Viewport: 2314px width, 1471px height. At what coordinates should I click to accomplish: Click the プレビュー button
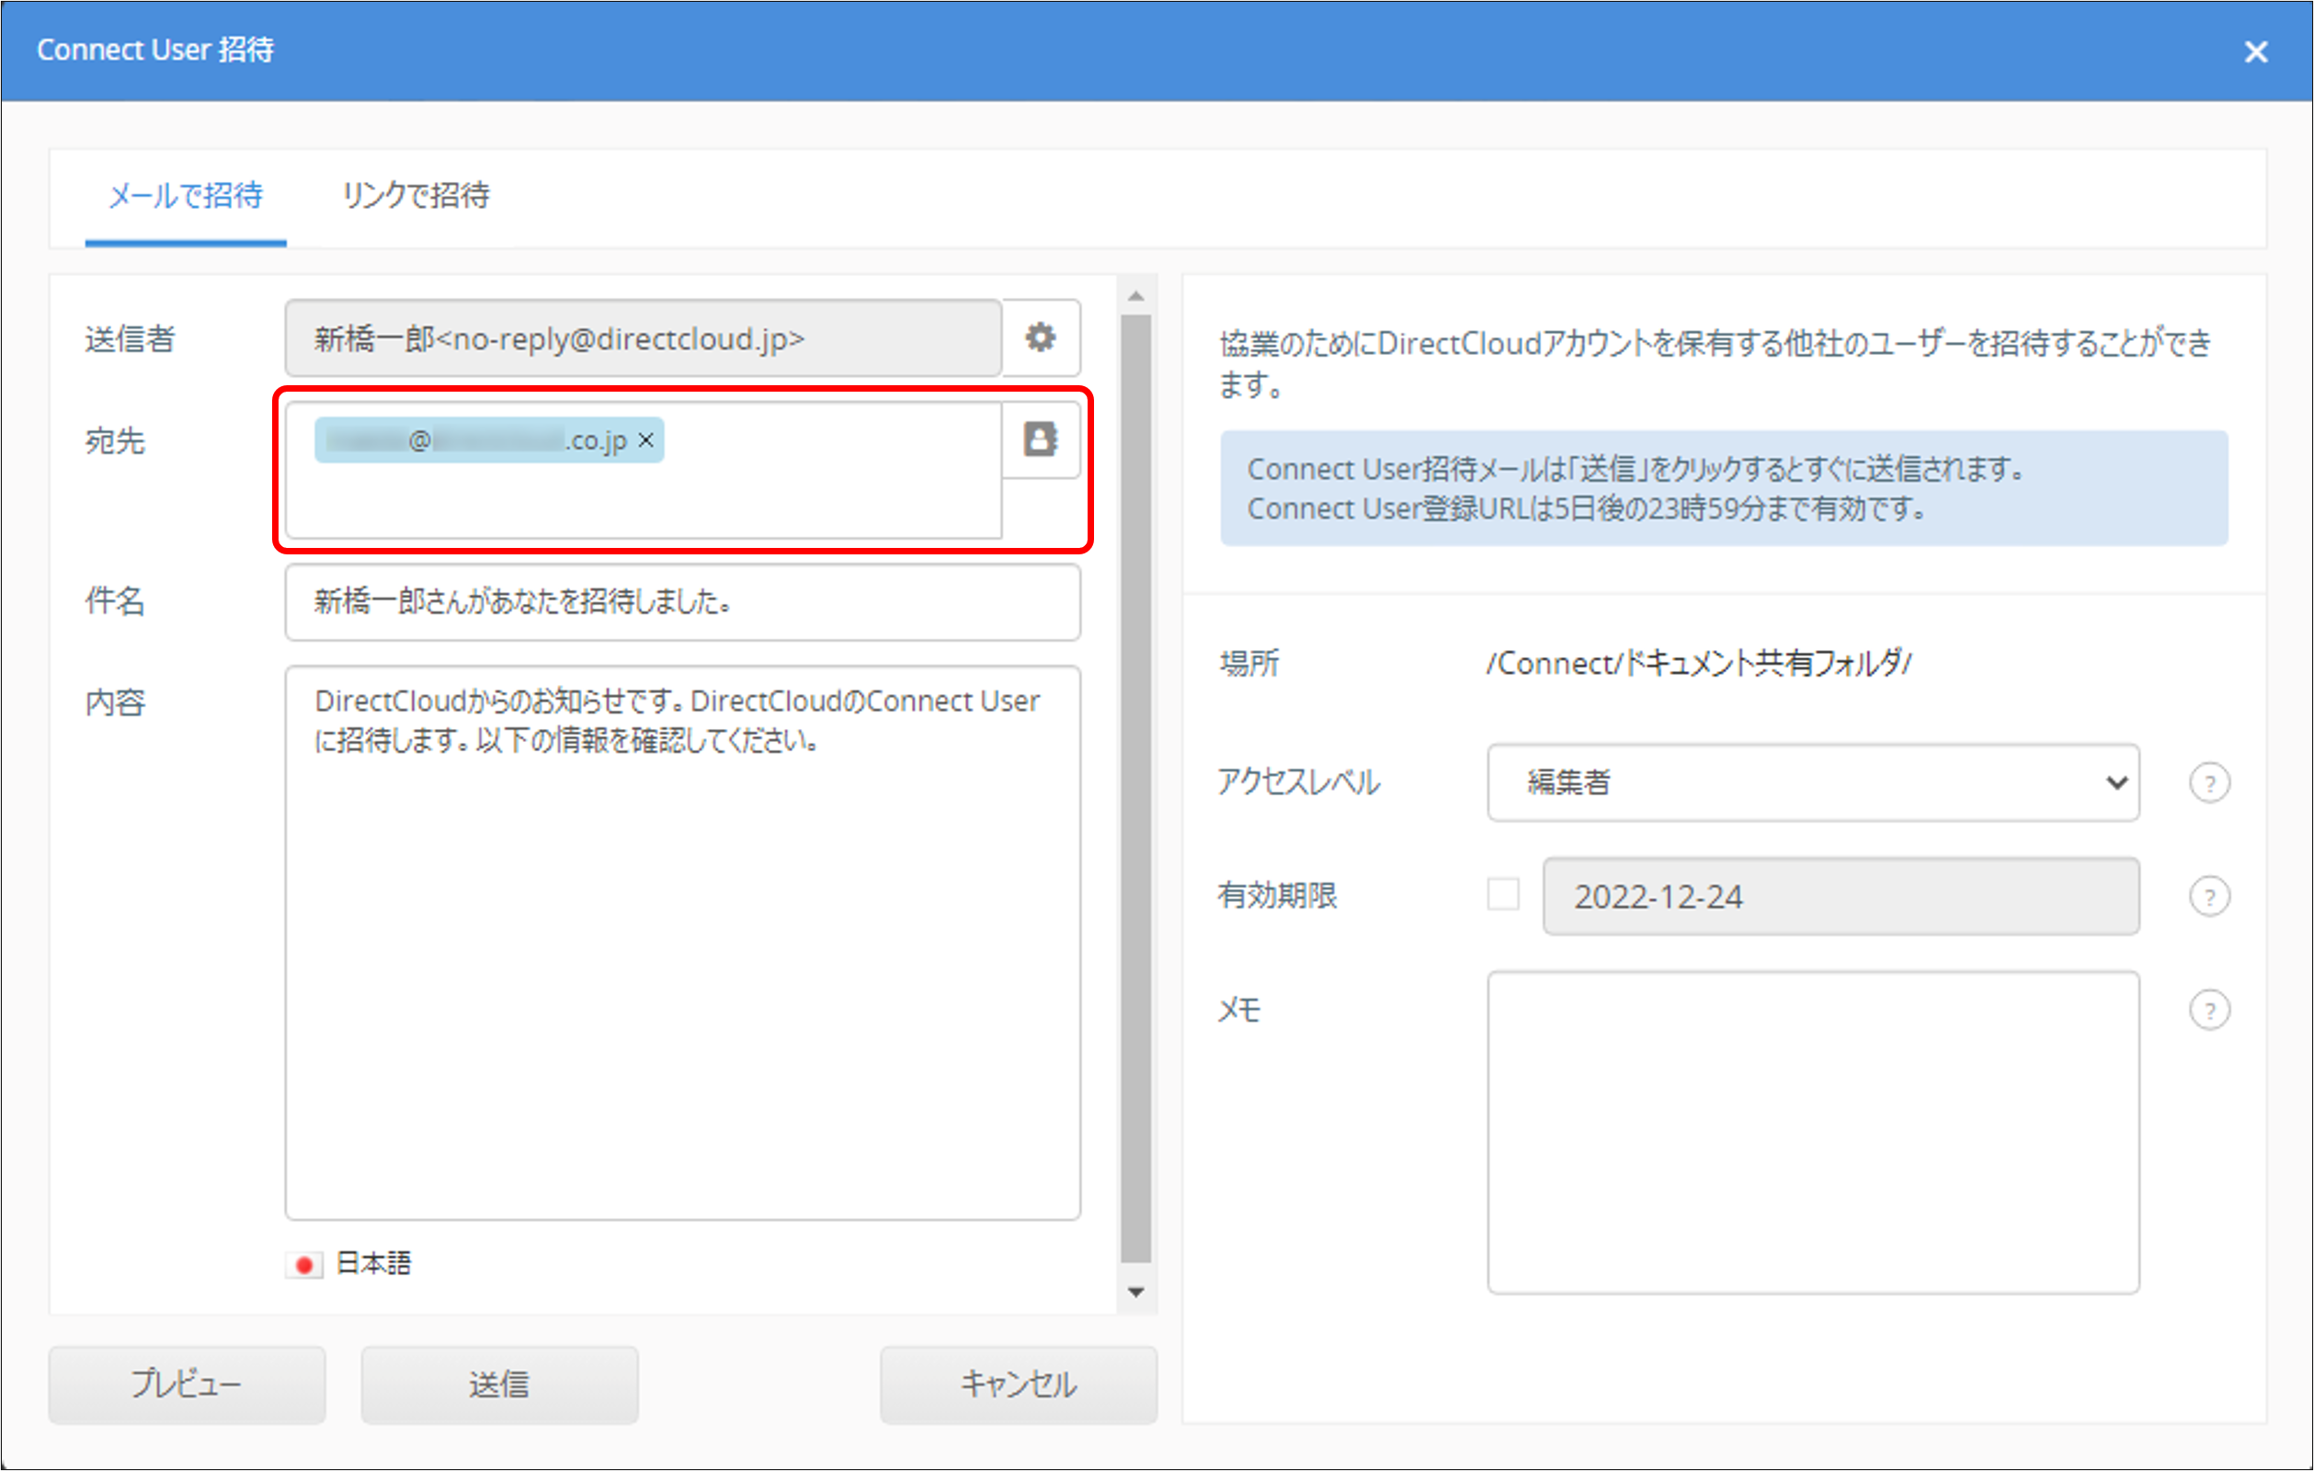188,1384
